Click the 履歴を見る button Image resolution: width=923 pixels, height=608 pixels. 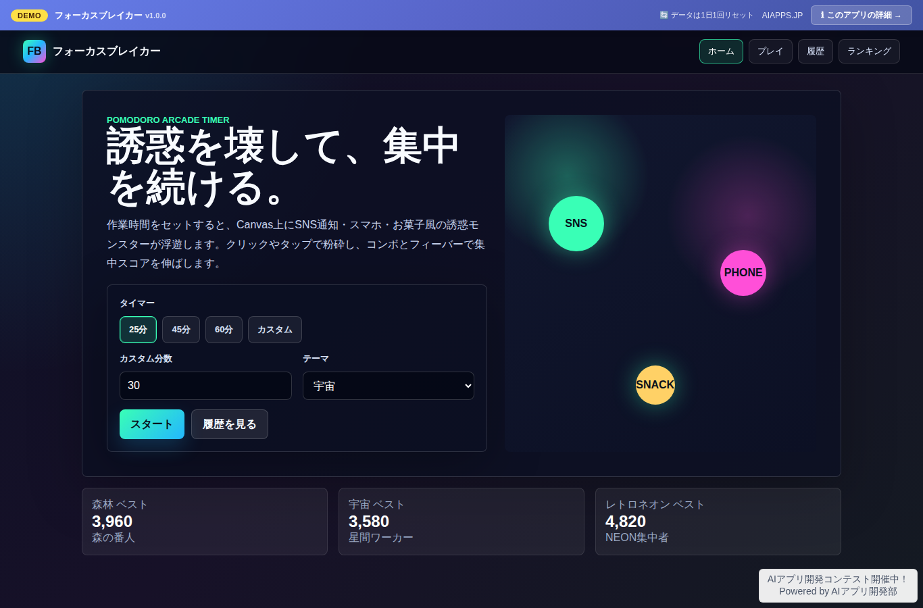tap(230, 424)
